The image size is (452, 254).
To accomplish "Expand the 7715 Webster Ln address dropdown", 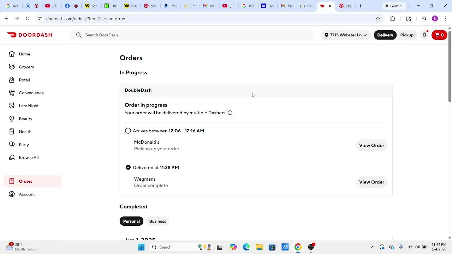I will [x=346, y=35].
